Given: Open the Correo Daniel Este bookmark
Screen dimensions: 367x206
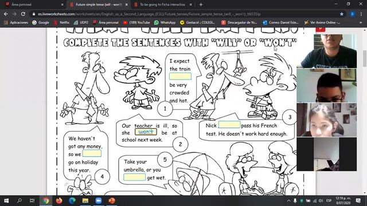Looking at the screenshot, I should [280, 22].
